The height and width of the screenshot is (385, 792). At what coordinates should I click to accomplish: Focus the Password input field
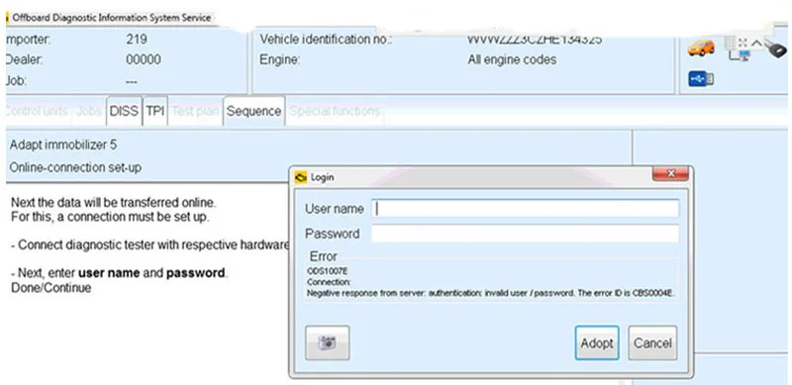[x=526, y=234]
